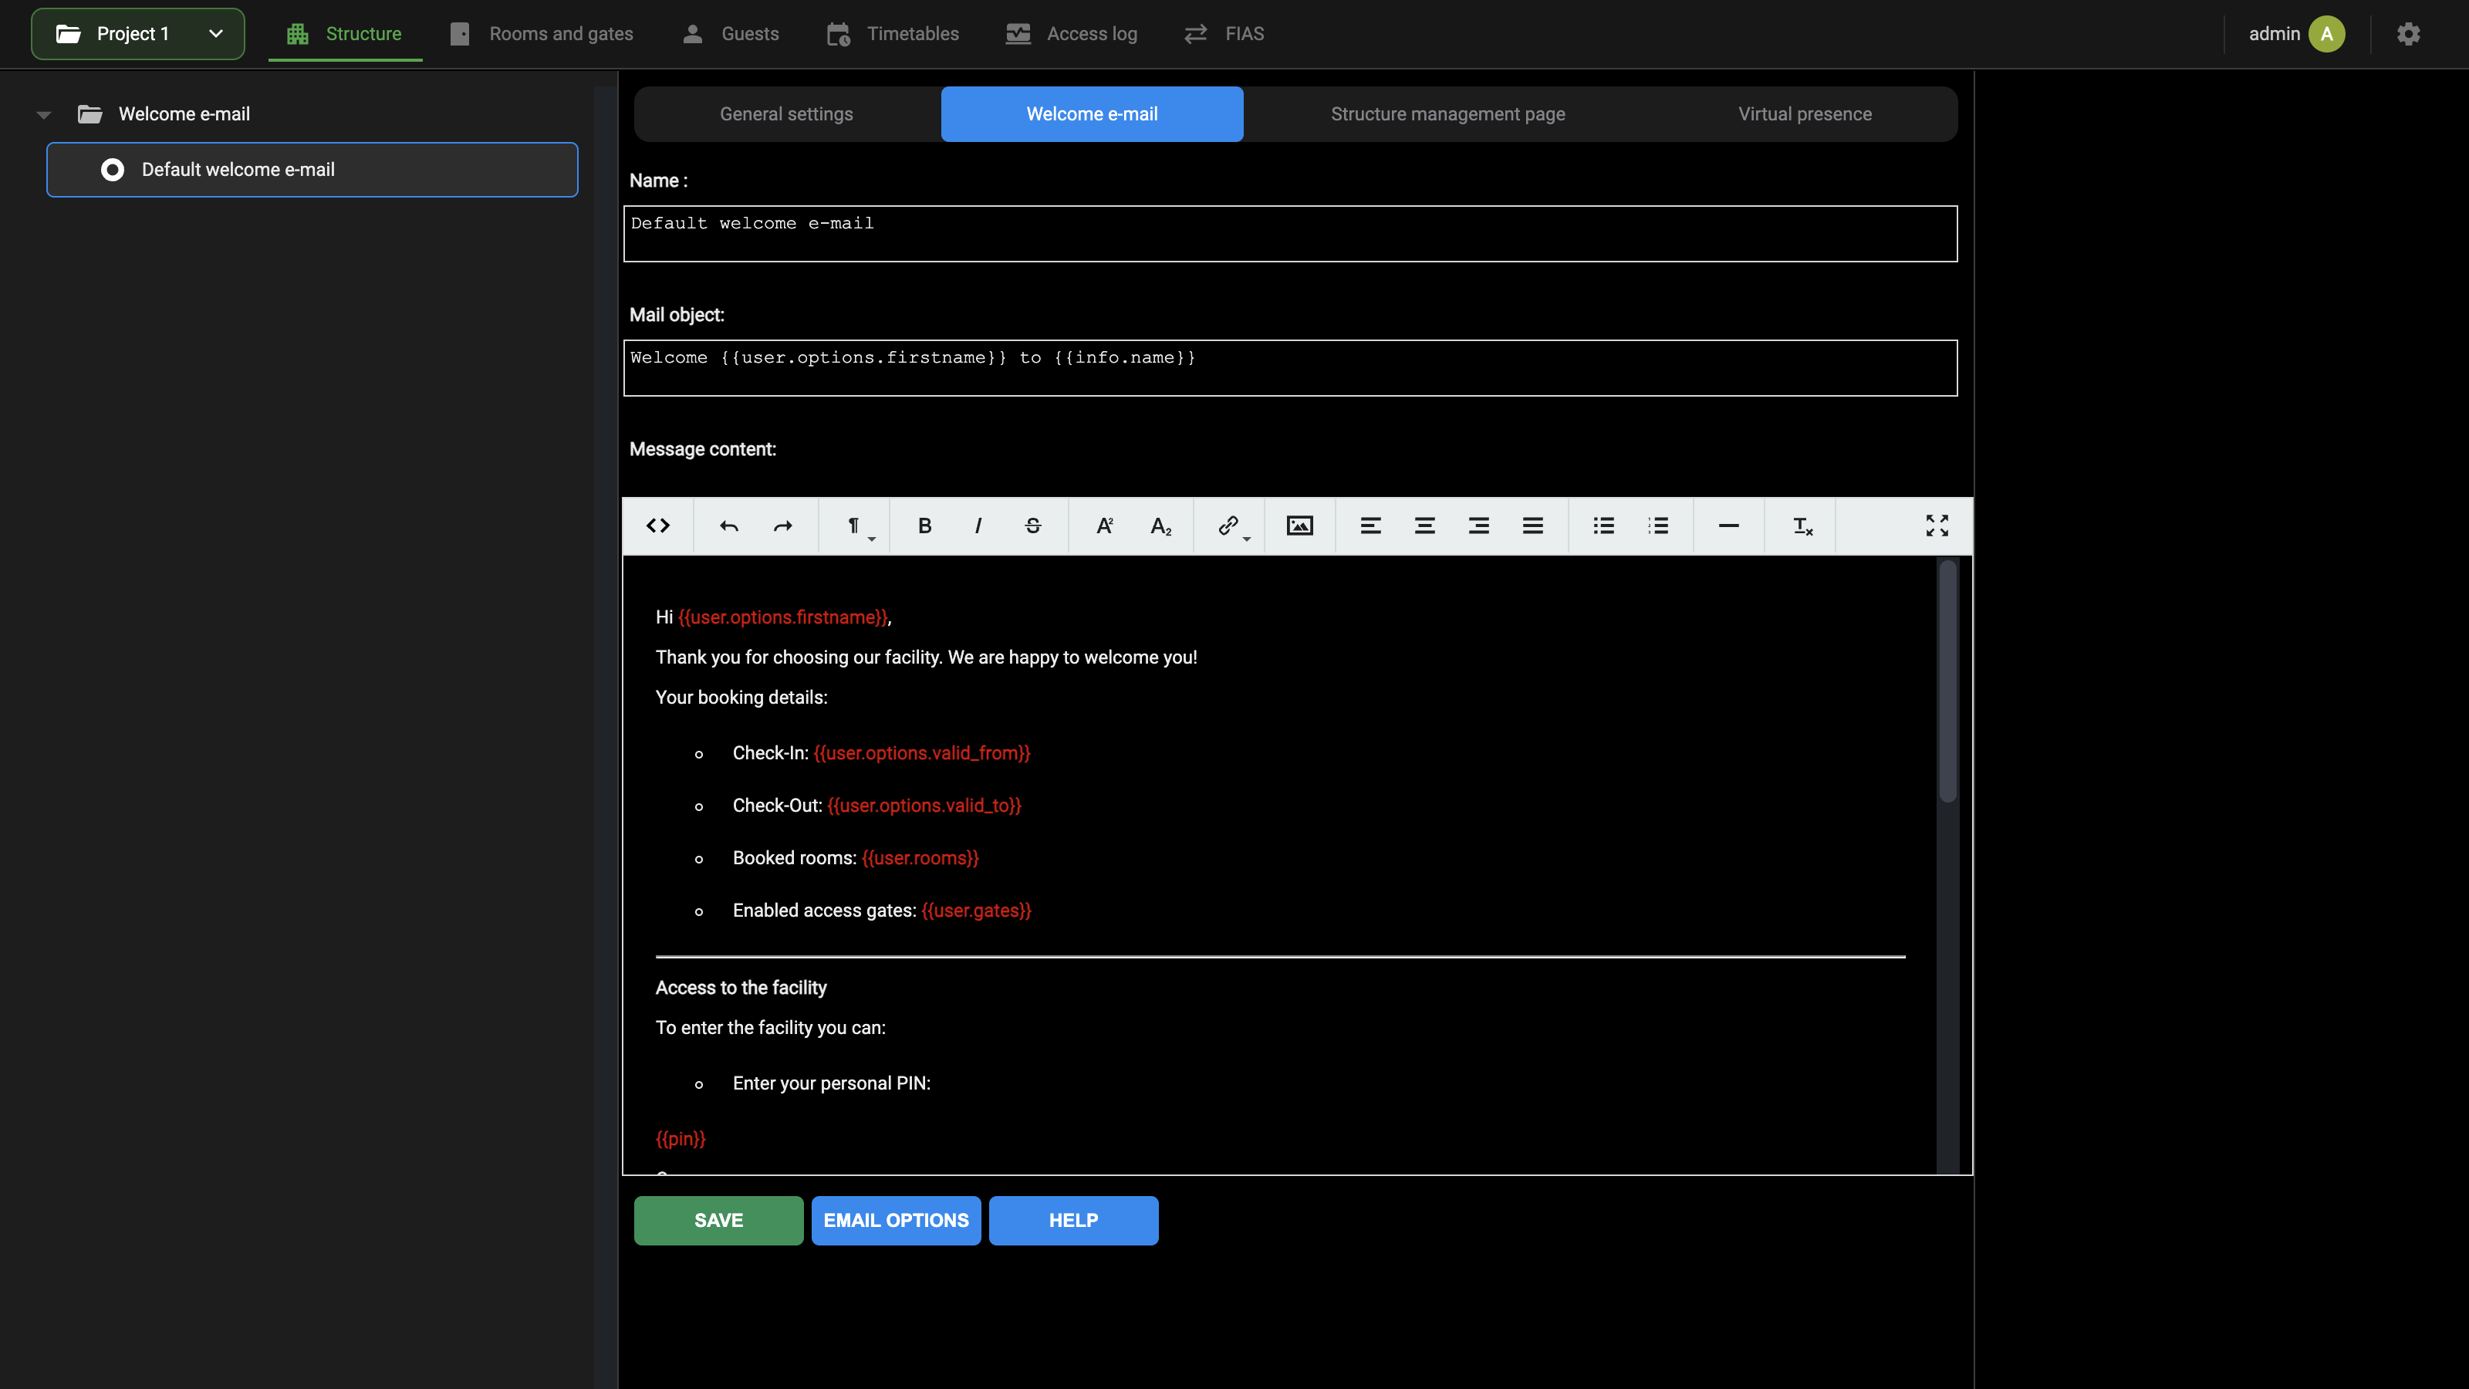Screen dimensions: 2469x1389
Task: Click the green SAVE button
Action: (x=719, y=1220)
